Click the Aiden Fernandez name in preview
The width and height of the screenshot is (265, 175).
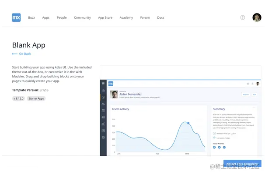click(x=130, y=94)
